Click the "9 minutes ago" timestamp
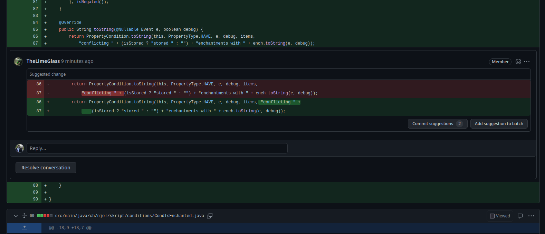 (x=77, y=61)
